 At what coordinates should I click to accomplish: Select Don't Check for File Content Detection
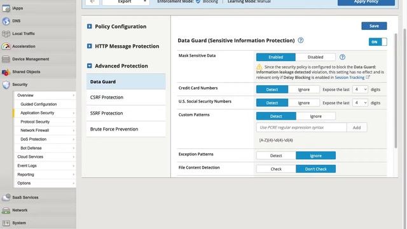(x=315, y=169)
